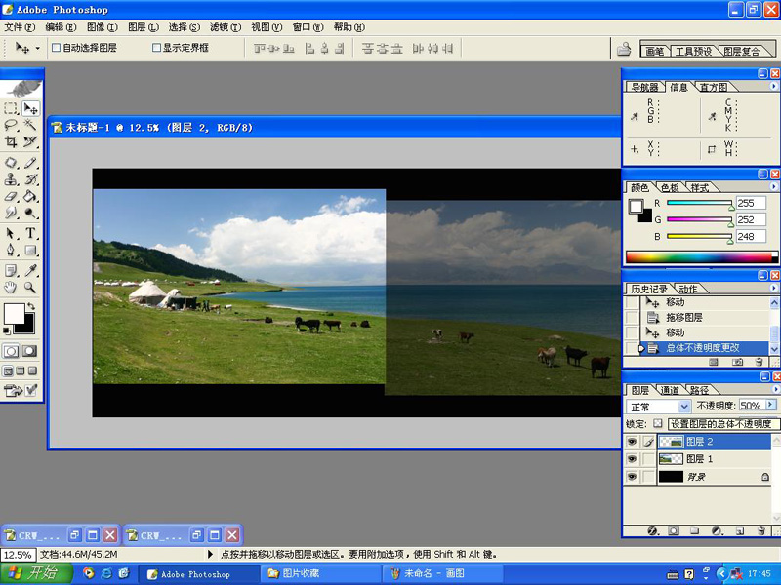This screenshot has width=781, height=585.
Task: Hide 图层 1 using eye icon
Action: (632, 458)
